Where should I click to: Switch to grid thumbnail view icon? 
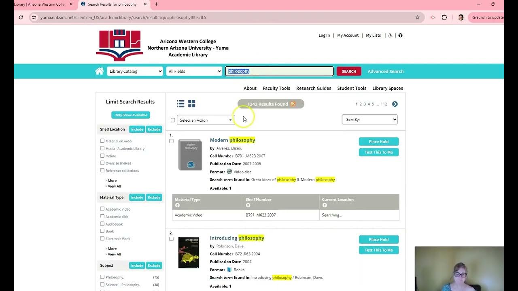(192, 104)
